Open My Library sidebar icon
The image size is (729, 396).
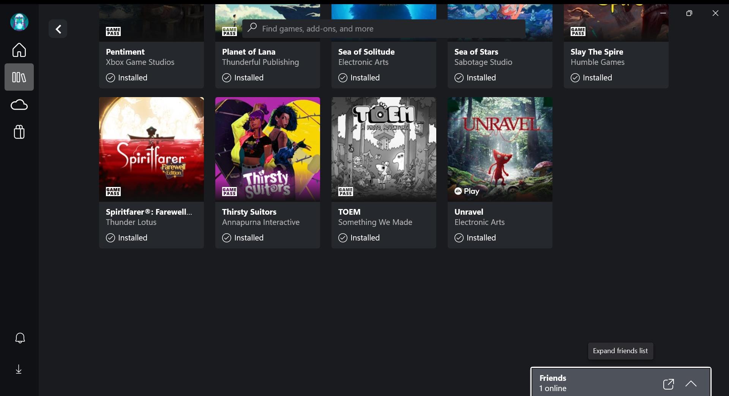(x=19, y=77)
